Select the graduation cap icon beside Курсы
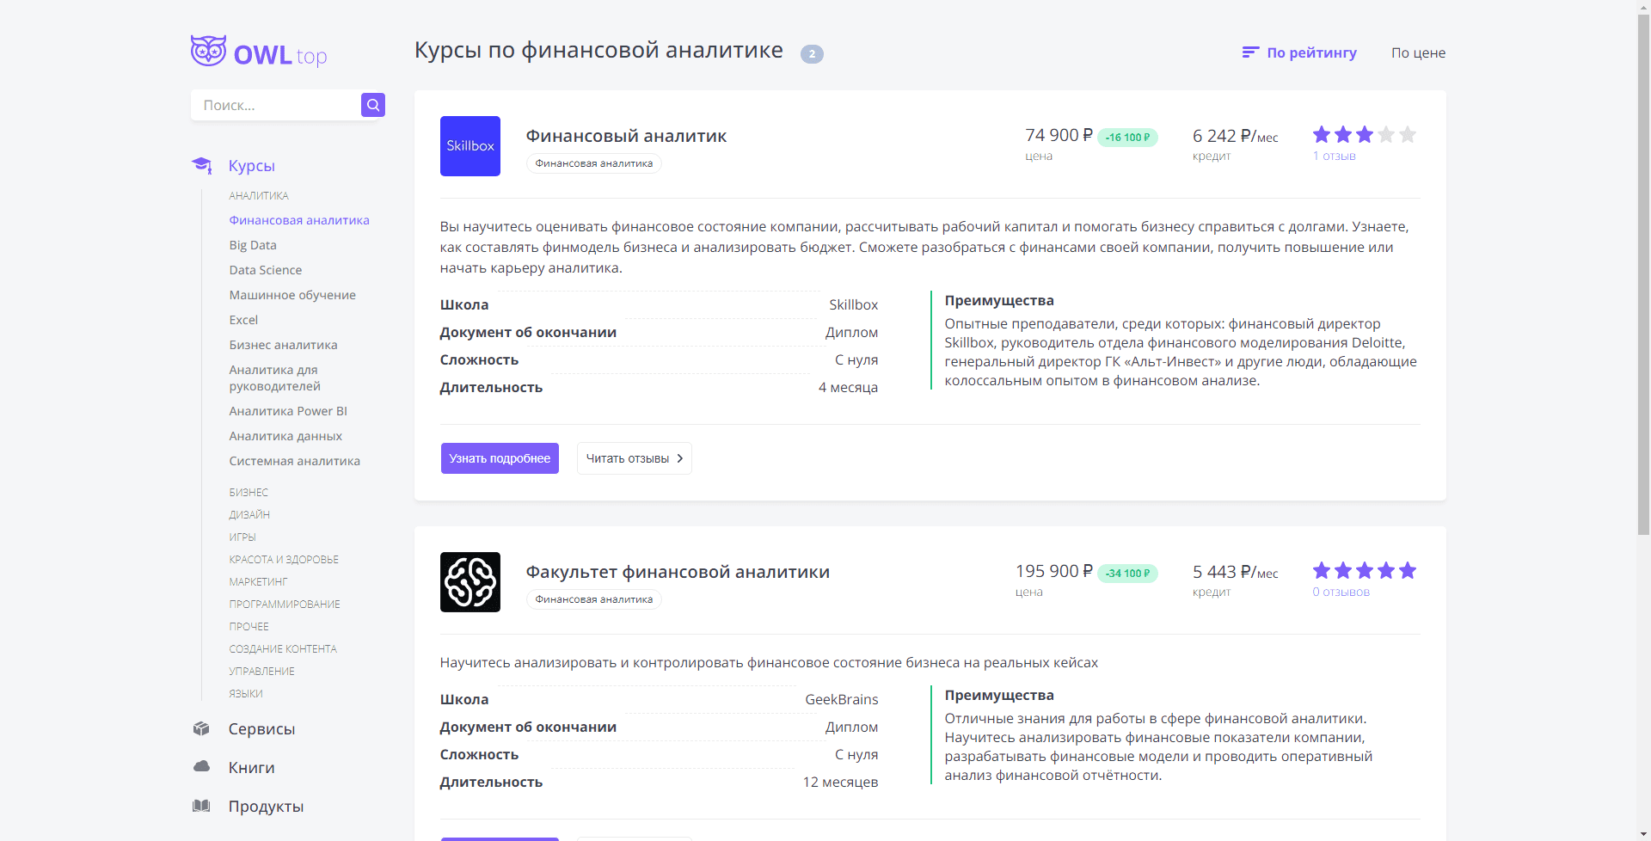This screenshot has width=1651, height=841. click(x=201, y=165)
